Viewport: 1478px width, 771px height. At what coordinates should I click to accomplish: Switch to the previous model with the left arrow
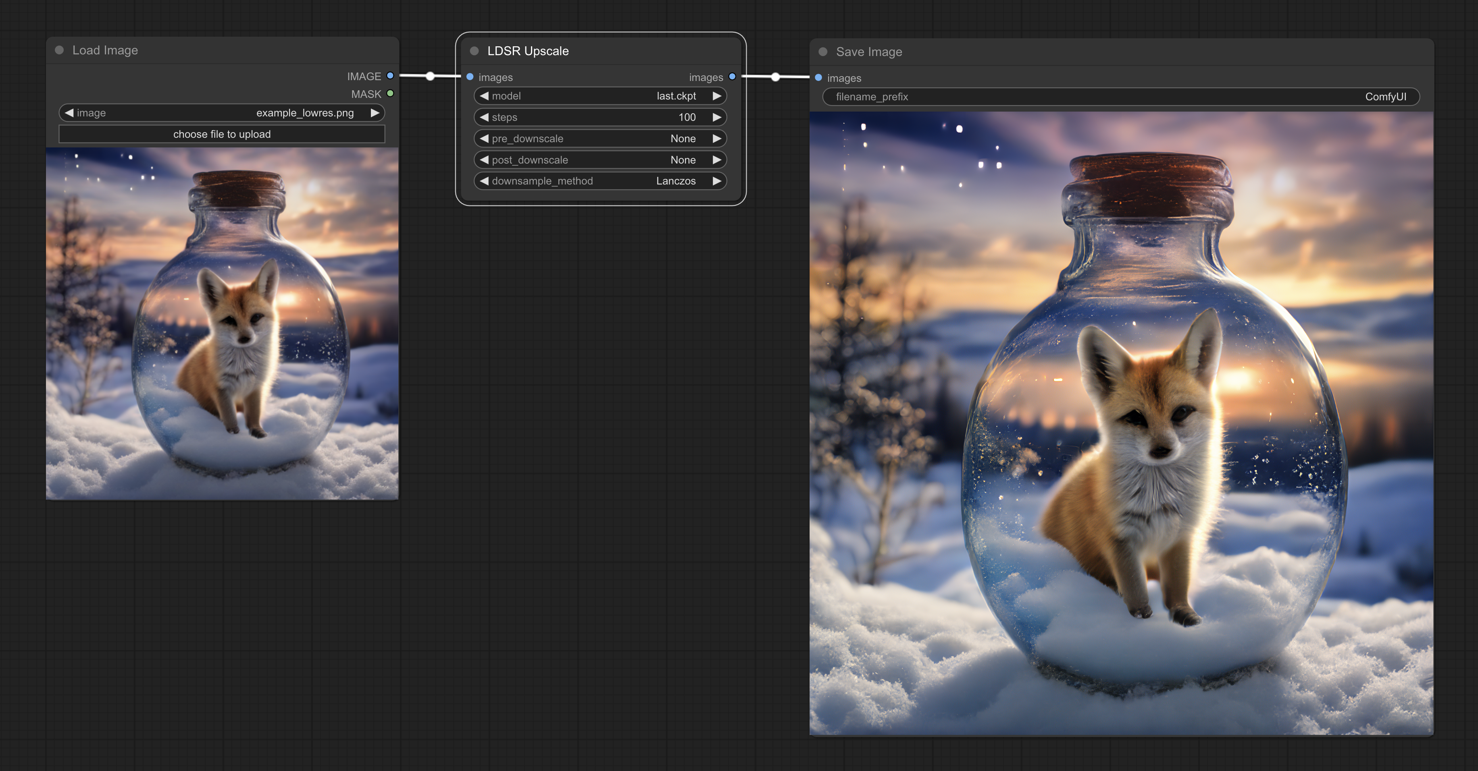pos(484,96)
